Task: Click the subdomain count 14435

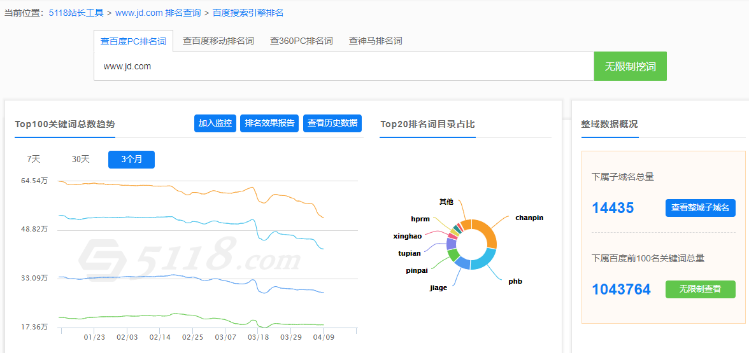Action: [613, 208]
